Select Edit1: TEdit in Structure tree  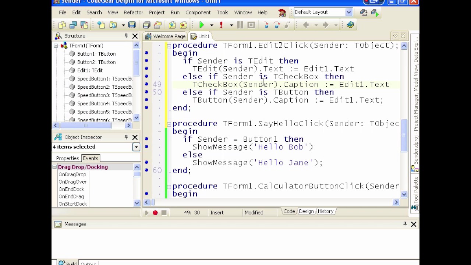(90, 70)
